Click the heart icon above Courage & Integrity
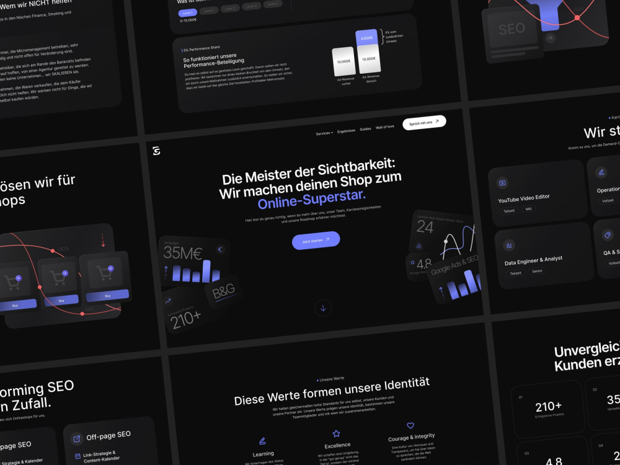620x465 pixels. (410, 425)
